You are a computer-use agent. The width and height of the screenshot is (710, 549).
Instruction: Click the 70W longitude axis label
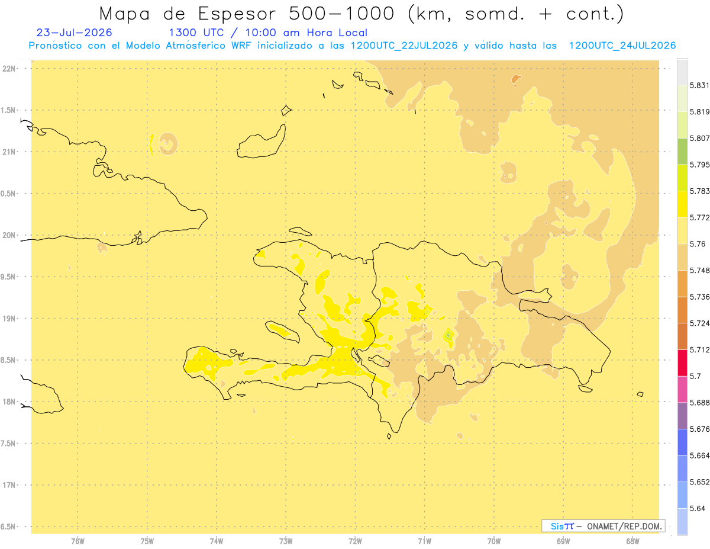point(494,541)
